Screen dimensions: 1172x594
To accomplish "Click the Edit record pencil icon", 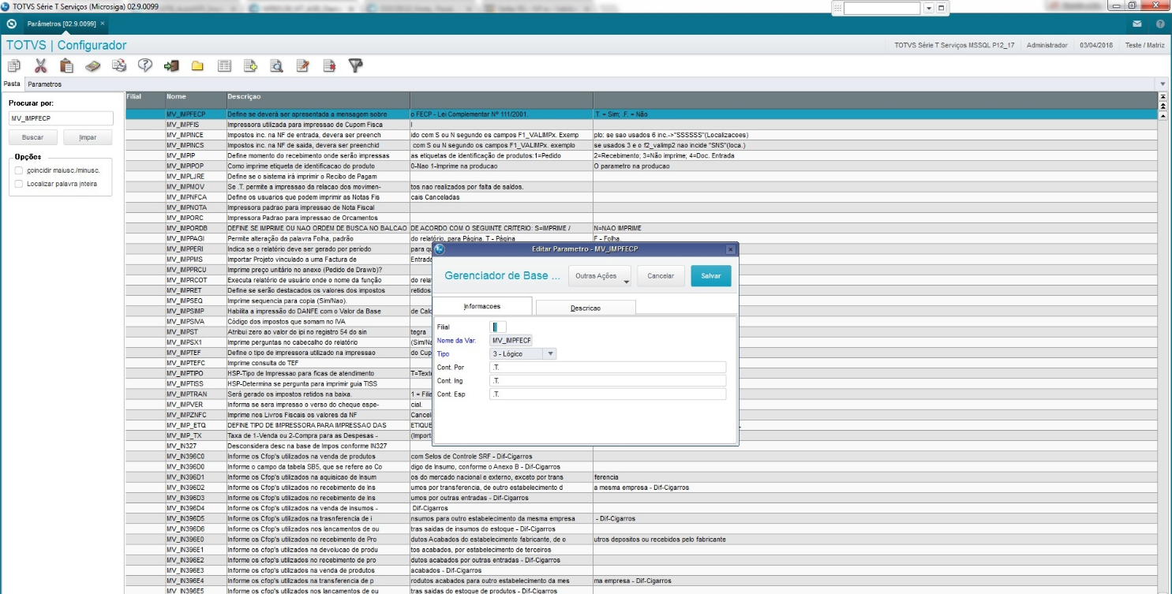I will click(x=302, y=65).
